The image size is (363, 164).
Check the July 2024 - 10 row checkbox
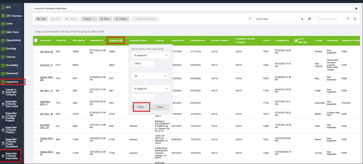[x=35, y=51]
